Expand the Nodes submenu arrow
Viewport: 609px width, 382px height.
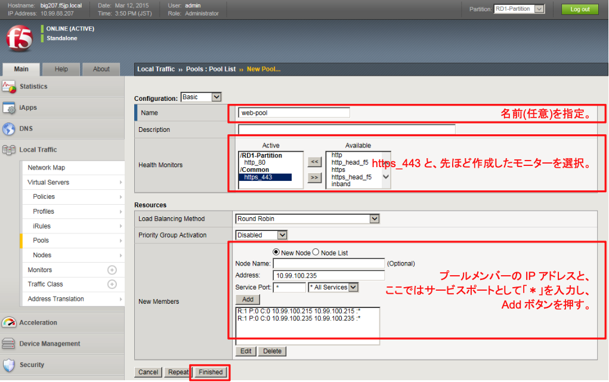click(x=121, y=255)
